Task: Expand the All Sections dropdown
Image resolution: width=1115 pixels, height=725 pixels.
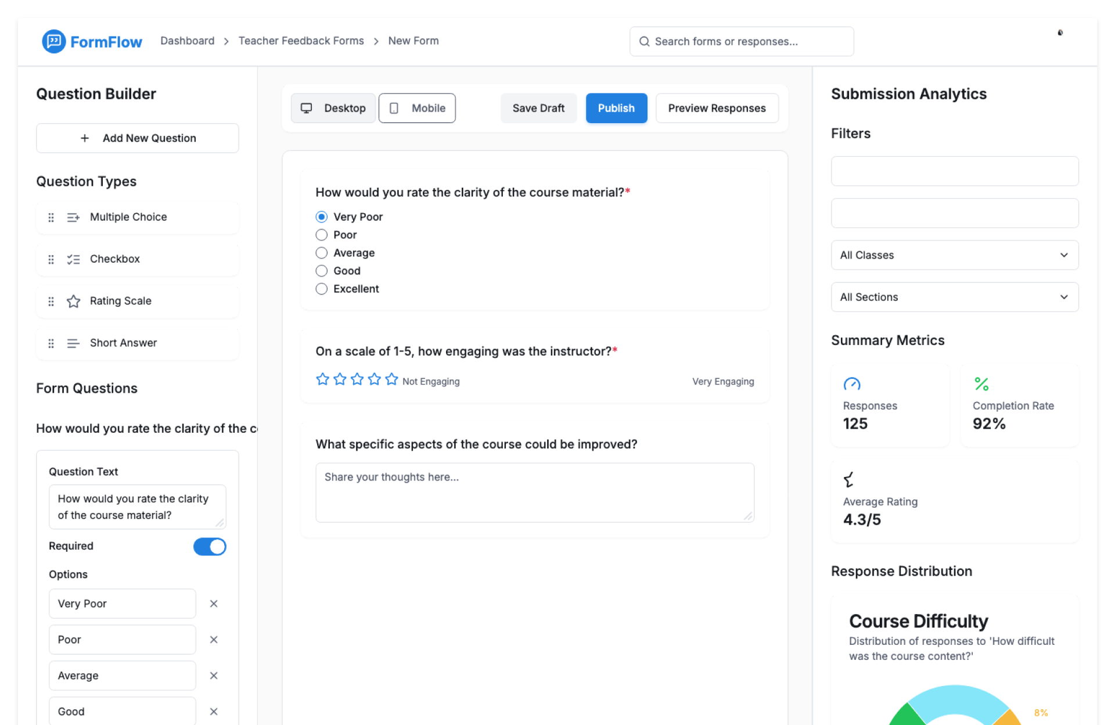Action: click(954, 297)
